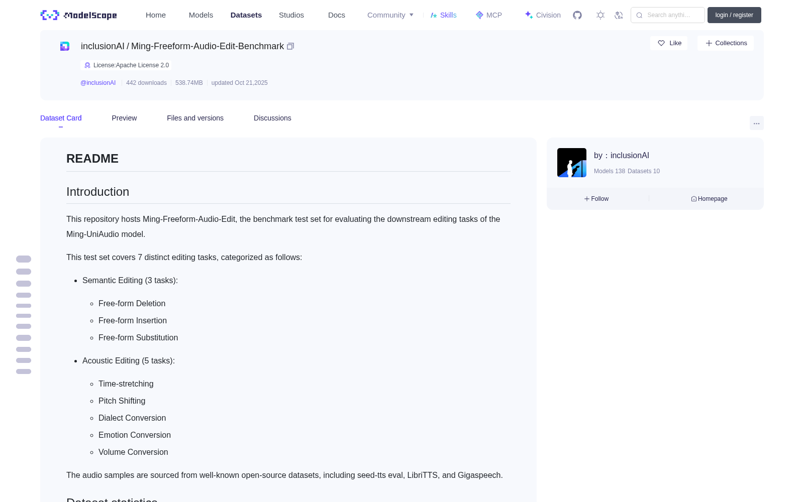This screenshot has height=502, width=804.
Task: Click the Apache License 2.0 tag
Action: tap(126, 65)
